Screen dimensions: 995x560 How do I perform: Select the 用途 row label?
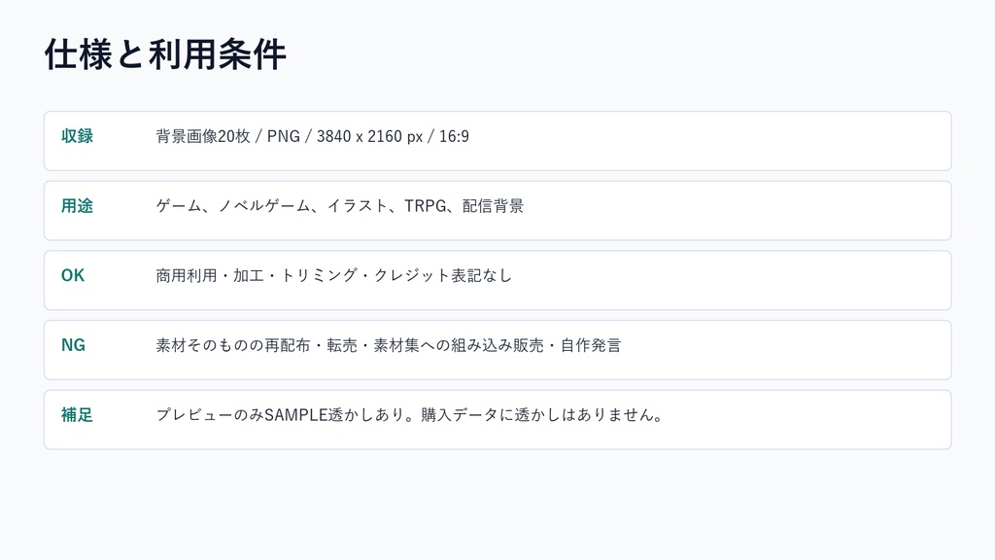[x=77, y=206]
